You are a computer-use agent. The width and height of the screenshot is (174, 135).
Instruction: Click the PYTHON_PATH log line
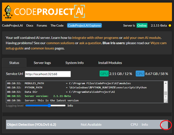click(77, 87)
